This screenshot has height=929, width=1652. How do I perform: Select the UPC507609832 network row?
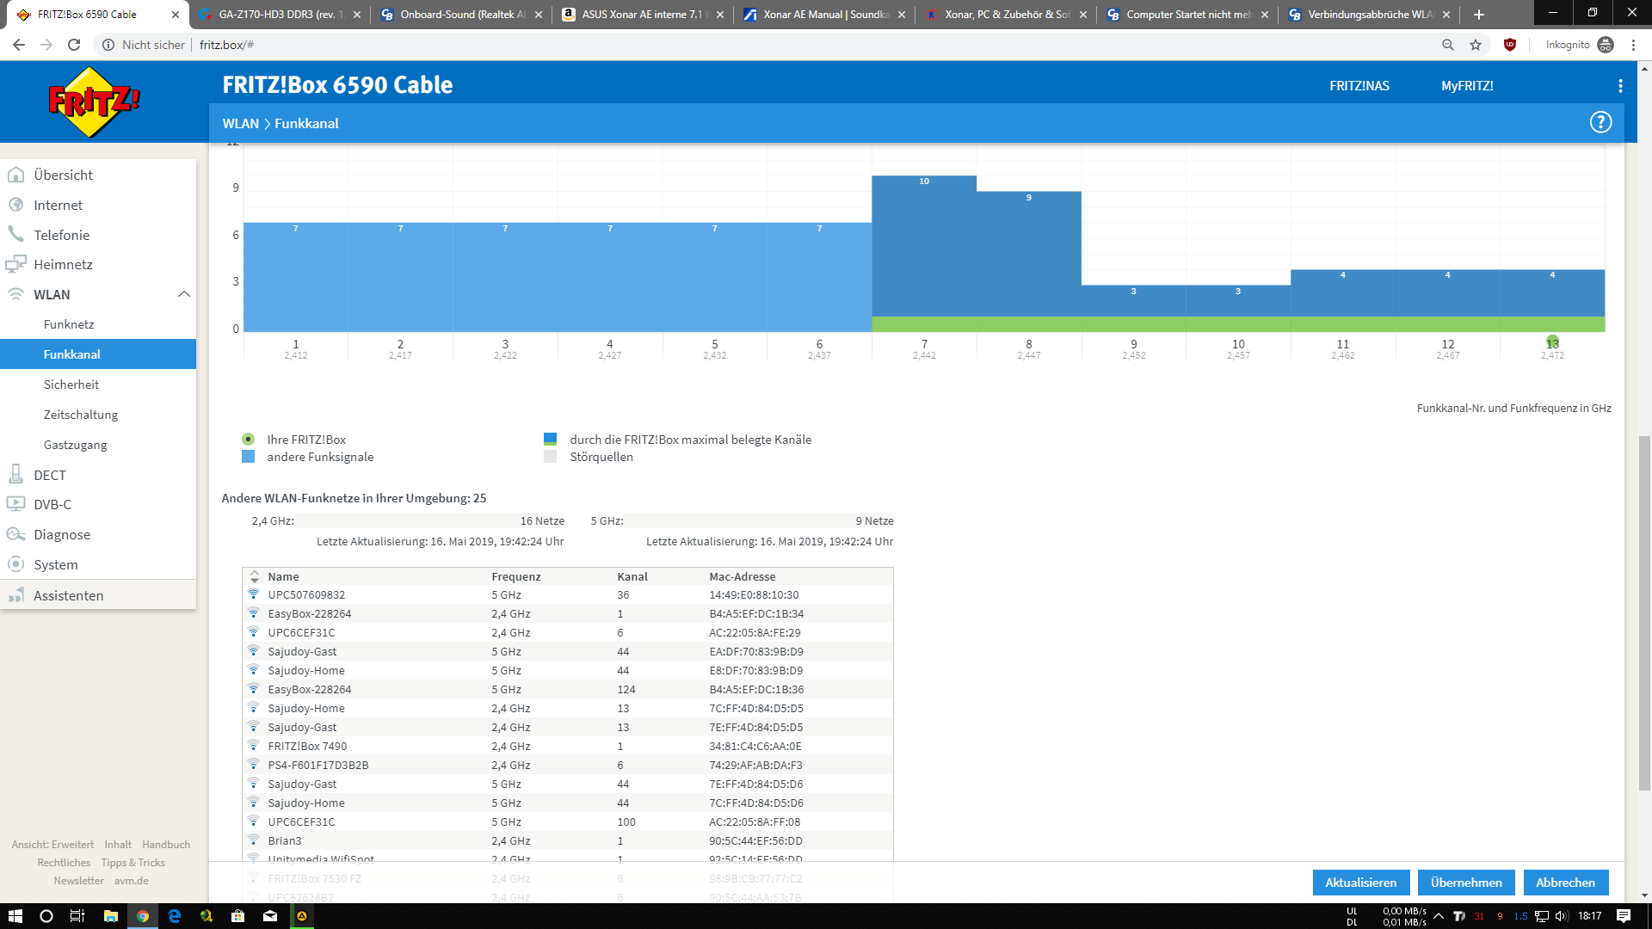568,595
